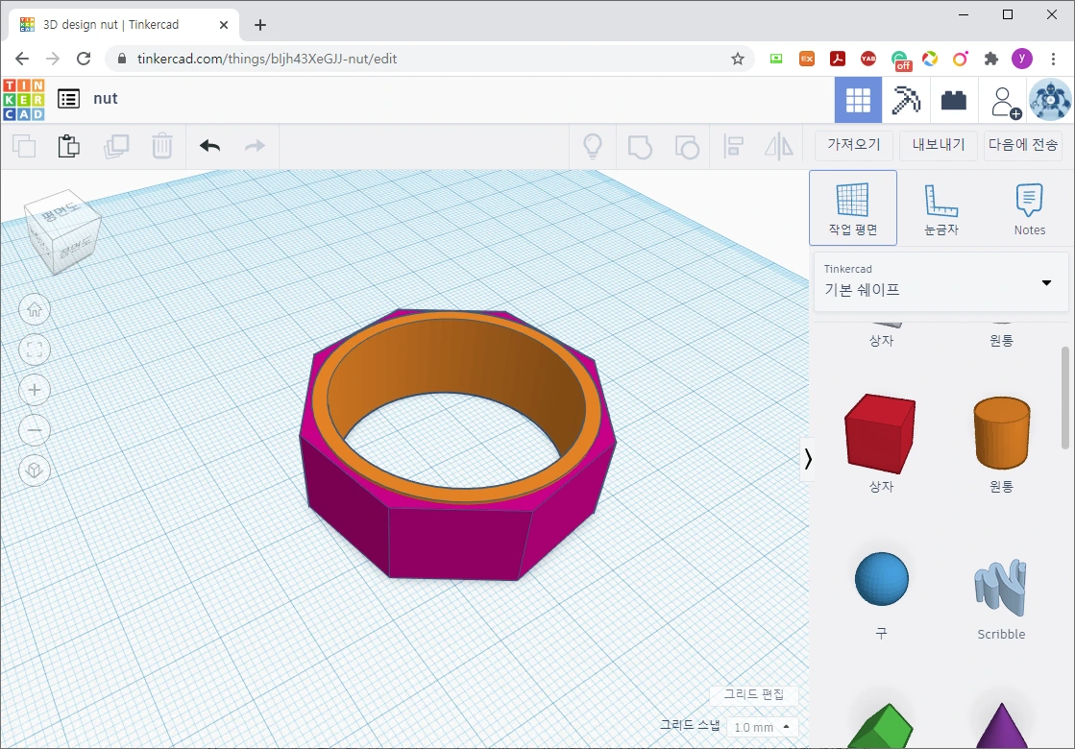Image resolution: width=1075 pixels, height=749 pixels.
Task: Click the Mirror flip icon
Action: click(x=779, y=146)
